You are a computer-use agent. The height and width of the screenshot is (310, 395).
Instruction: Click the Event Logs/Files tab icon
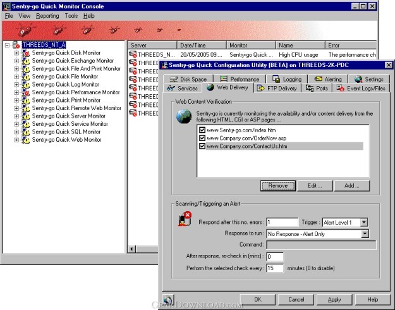[341, 88]
